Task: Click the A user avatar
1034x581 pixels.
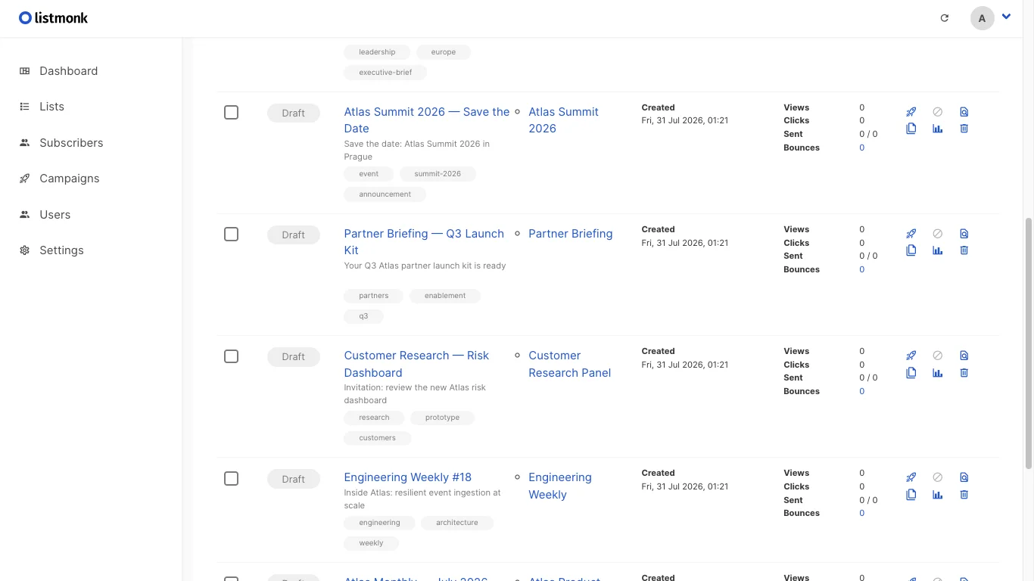Action: tap(983, 18)
